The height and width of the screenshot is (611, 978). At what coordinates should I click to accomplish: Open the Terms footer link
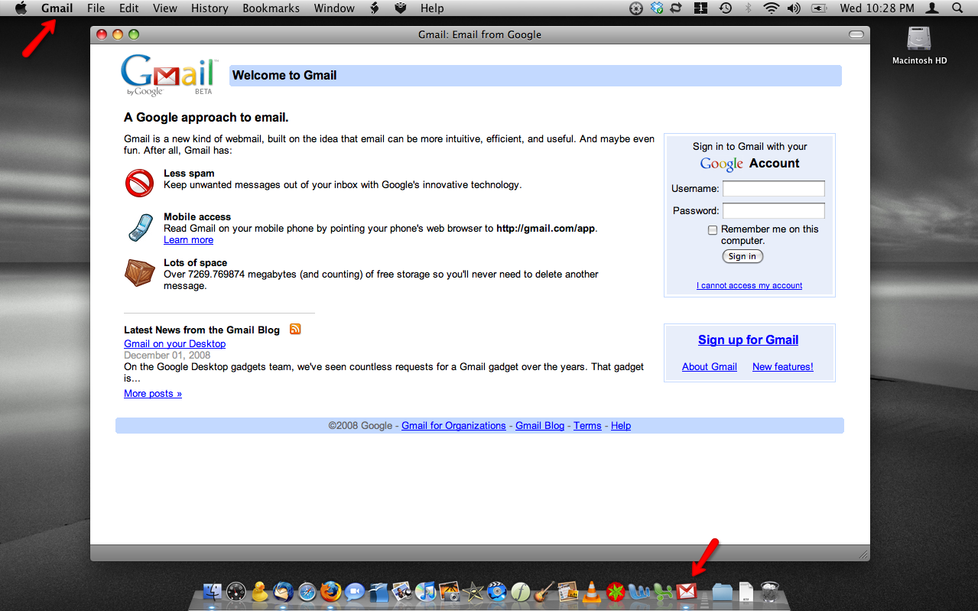coord(587,425)
